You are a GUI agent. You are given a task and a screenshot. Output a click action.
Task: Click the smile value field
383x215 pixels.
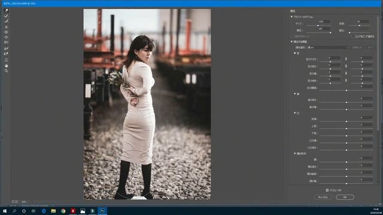point(366,118)
